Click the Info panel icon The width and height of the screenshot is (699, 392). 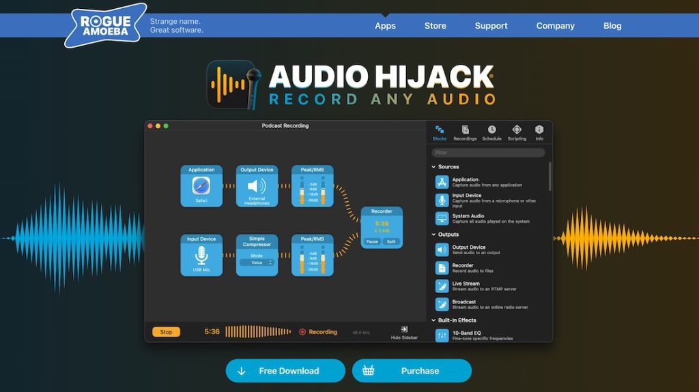coord(539,130)
